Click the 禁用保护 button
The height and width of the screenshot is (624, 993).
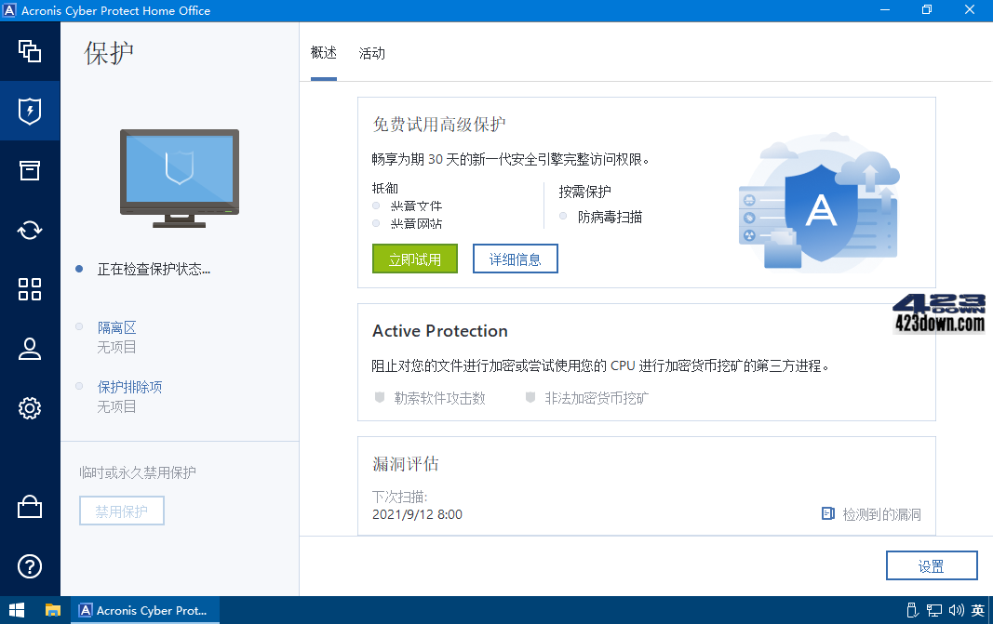[121, 511]
